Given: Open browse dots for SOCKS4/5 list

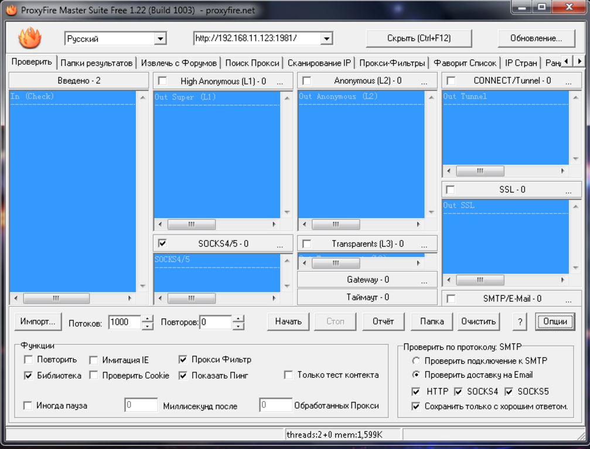Looking at the screenshot, I should point(279,246).
